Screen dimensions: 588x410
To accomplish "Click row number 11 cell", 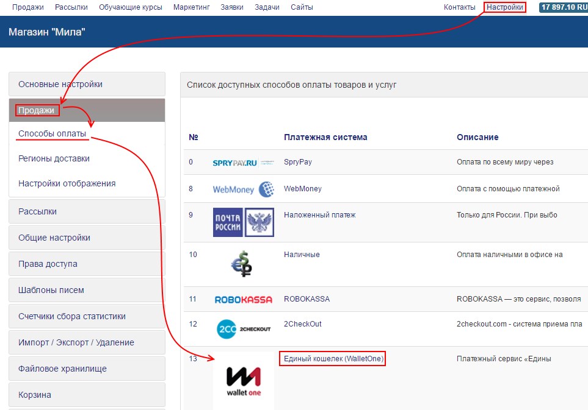I will coord(193,299).
